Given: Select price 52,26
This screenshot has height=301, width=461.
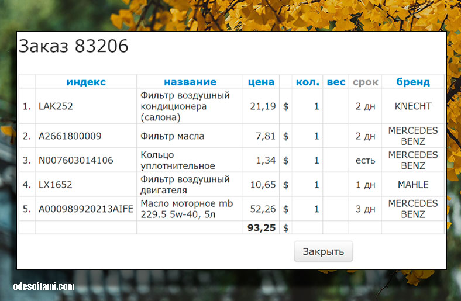Looking at the screenshot, I should tap(263, 209).
